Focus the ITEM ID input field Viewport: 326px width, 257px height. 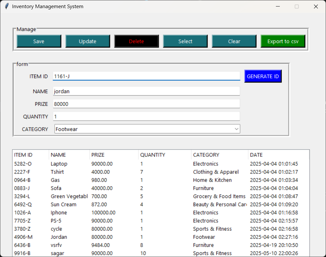coord(146,76)
